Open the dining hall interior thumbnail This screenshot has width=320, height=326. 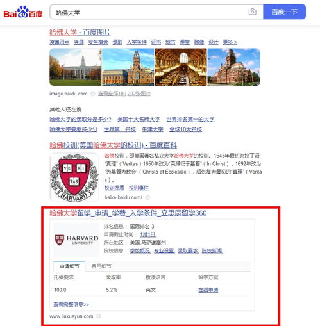(x=181, y=67)
